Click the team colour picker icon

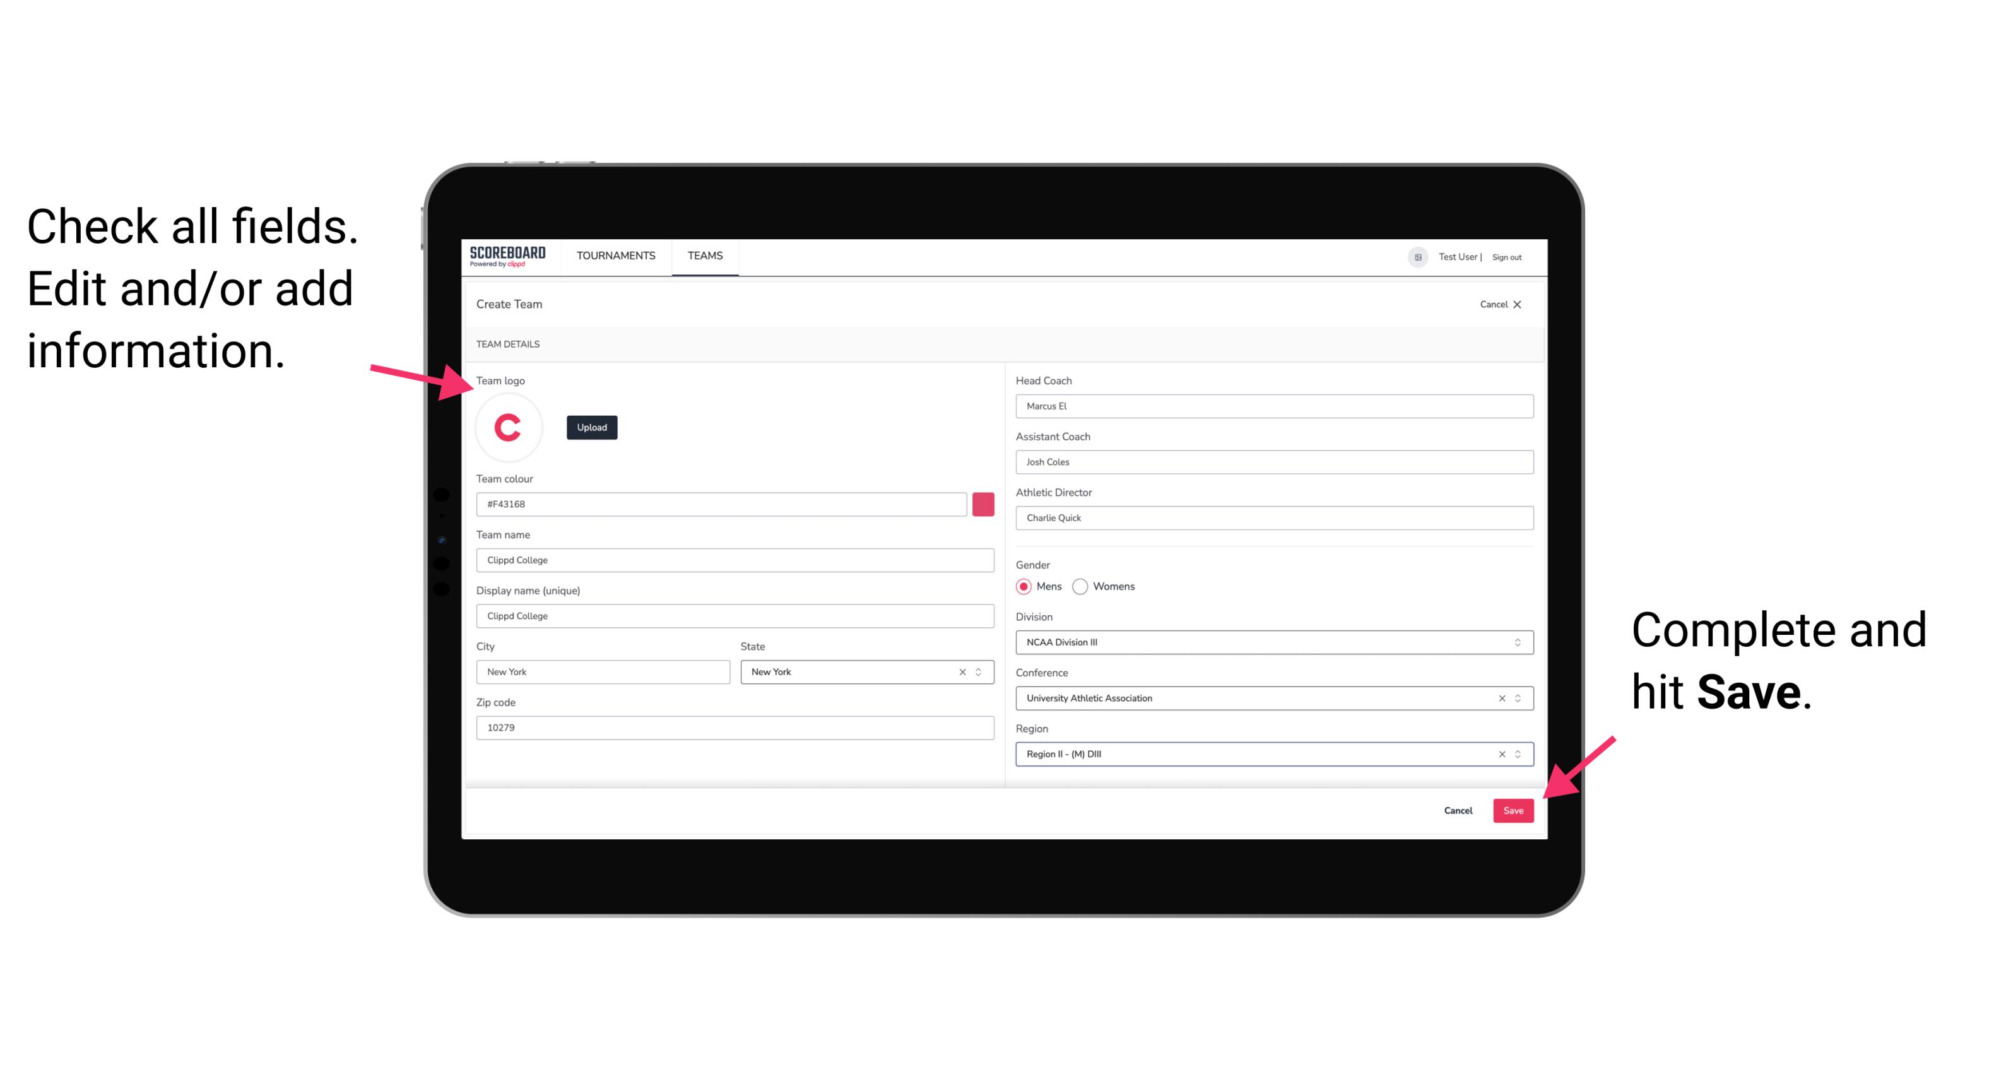(982, 504)
